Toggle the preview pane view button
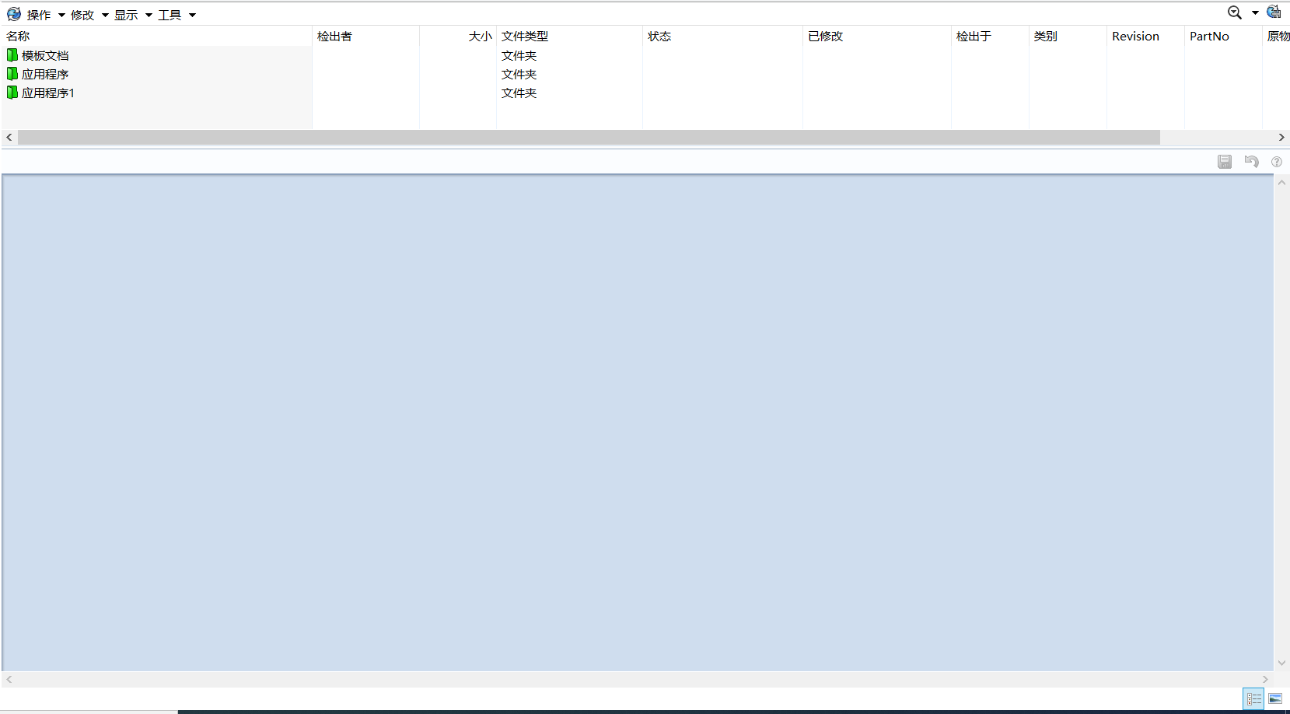This screenshot has height=714, width=1290. coord(1275,698)
